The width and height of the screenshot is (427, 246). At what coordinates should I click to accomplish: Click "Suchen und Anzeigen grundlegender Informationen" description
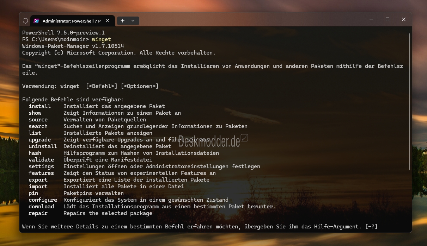pyautogui.click(x=155, y=126)
